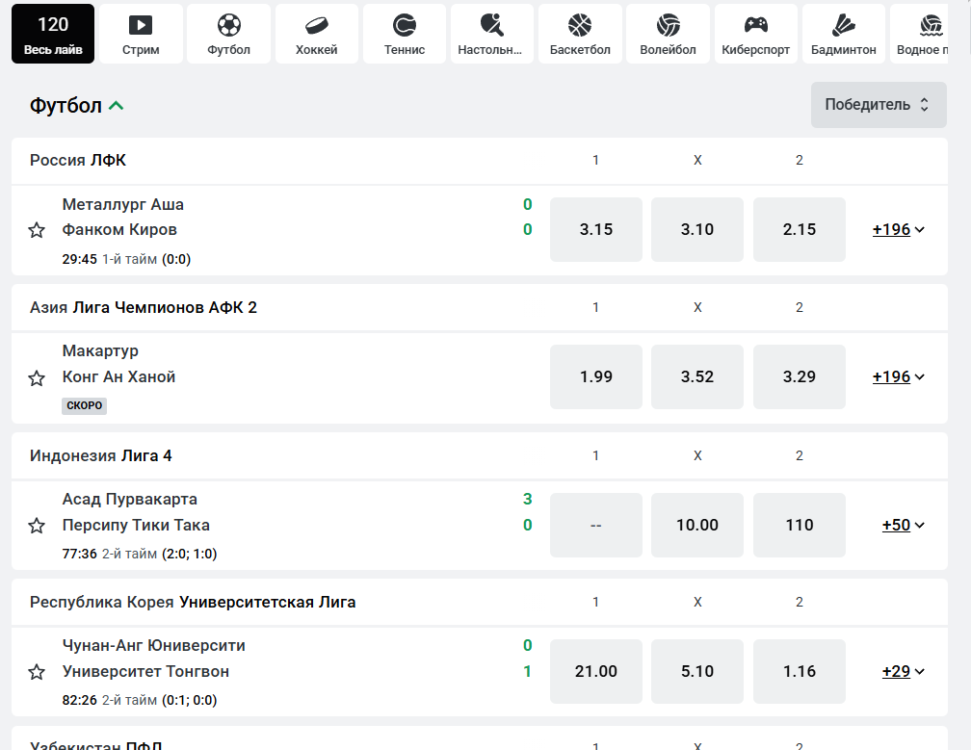Image resolution: width=971 pixels, height=750 pixels.
Task: Expand +50 markets for Асад Пурвакарта
Action: (x=903, y=525)
